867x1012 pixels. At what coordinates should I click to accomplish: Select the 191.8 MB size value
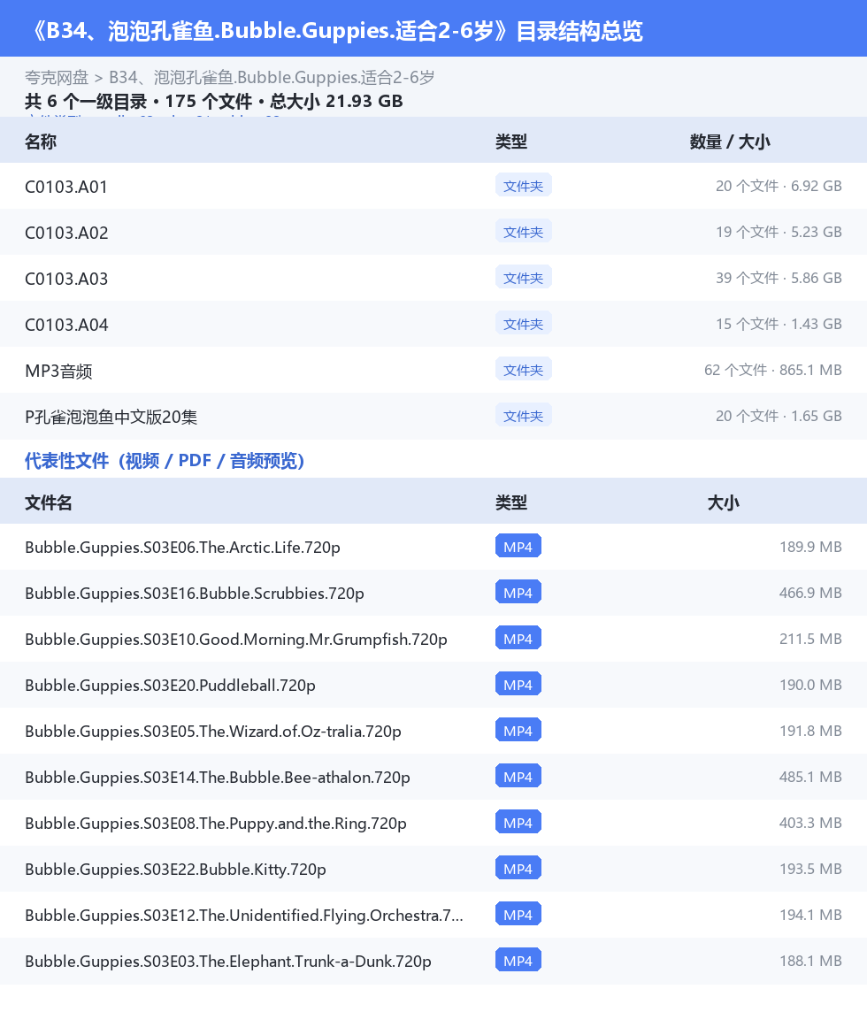tap(810, 731)
